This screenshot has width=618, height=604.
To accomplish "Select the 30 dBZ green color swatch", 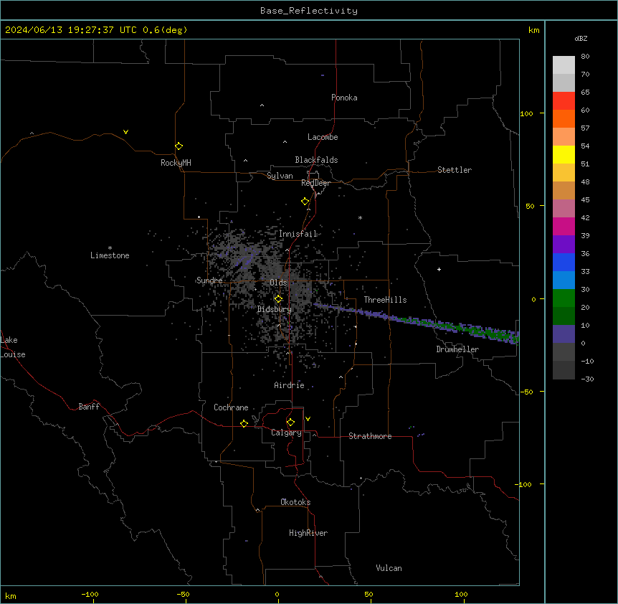I will tap(564, 298).
